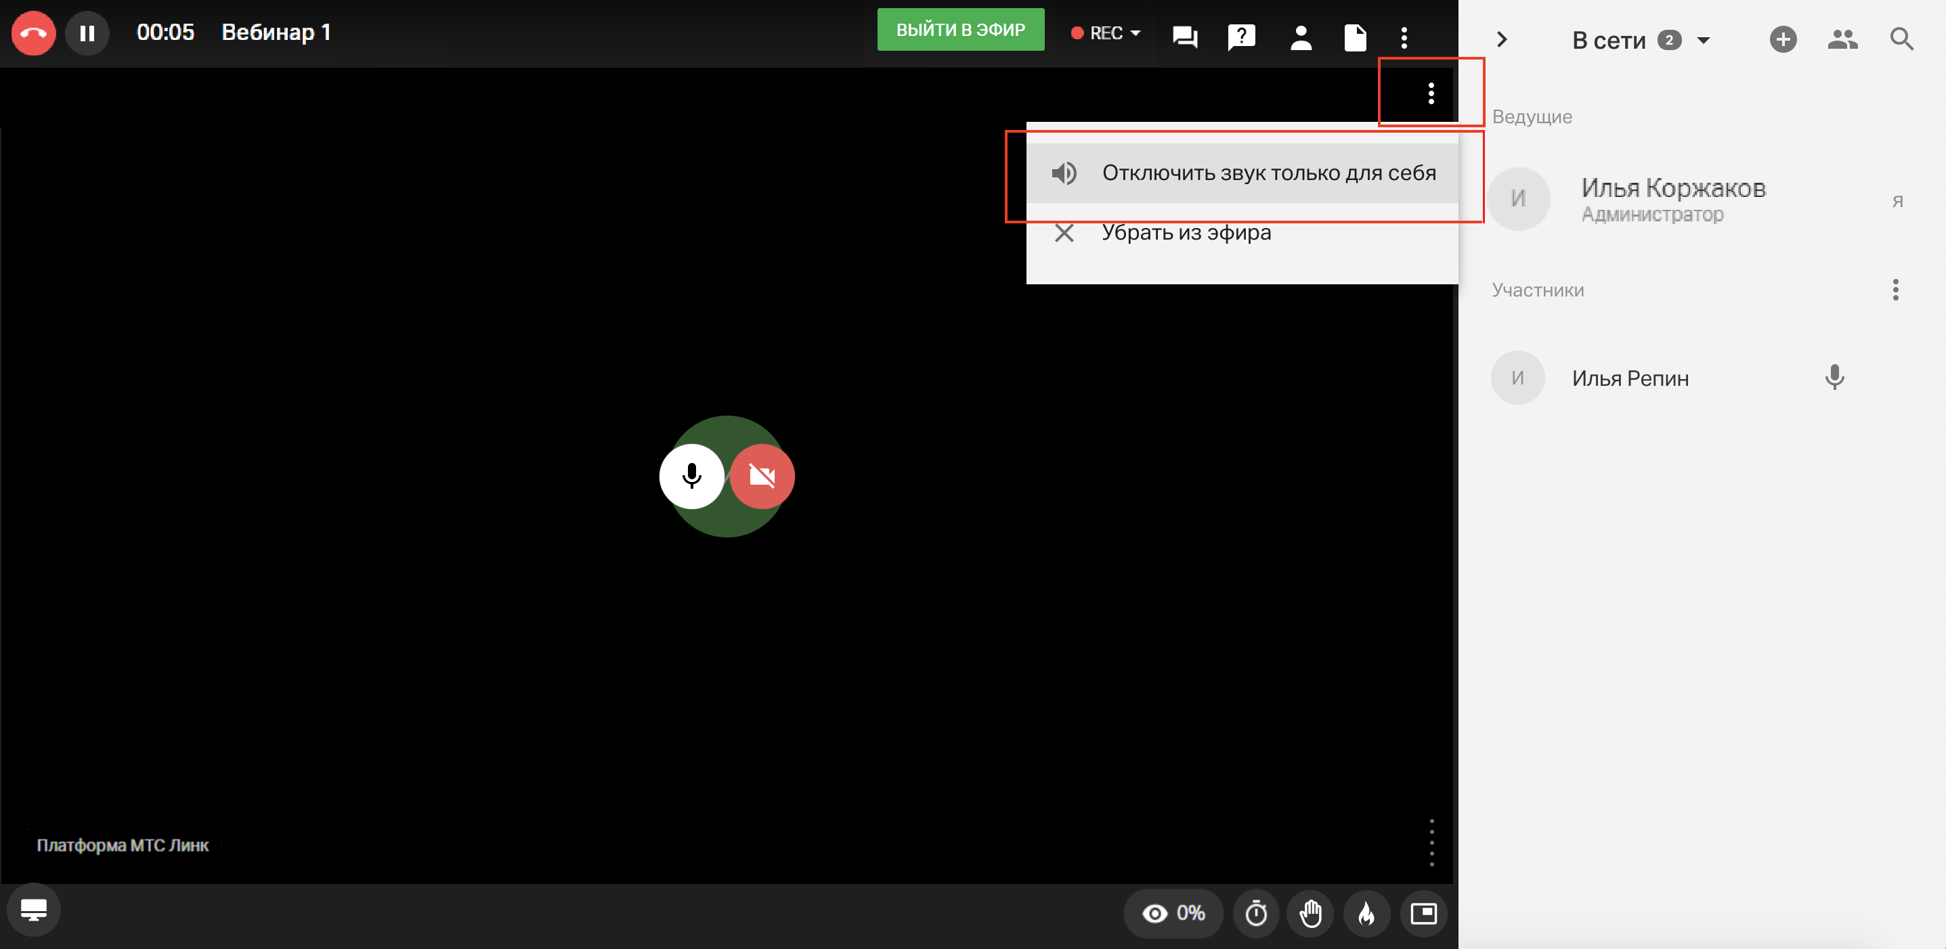
Task: Collapse the side panel with chevron
Action: click(x=1502, y=39)
